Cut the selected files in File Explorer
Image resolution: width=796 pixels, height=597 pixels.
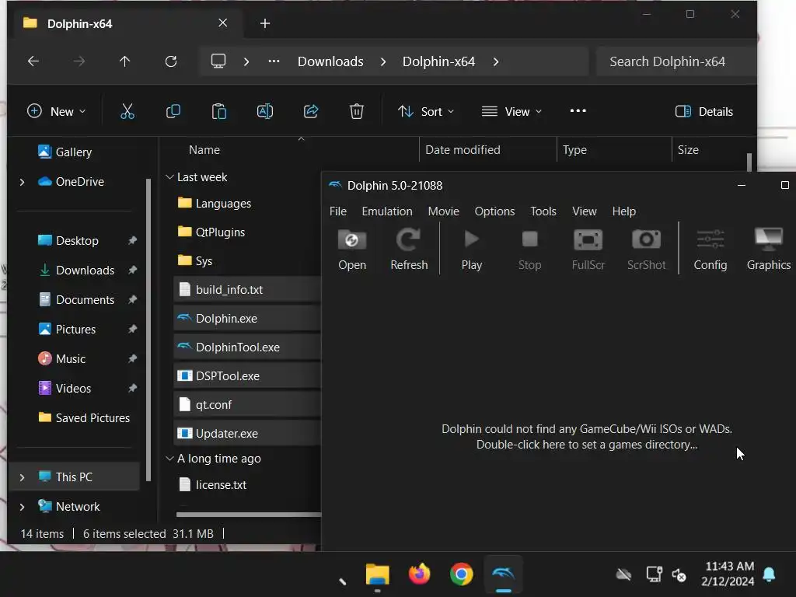pyautogui.click(x=127, y=111)
